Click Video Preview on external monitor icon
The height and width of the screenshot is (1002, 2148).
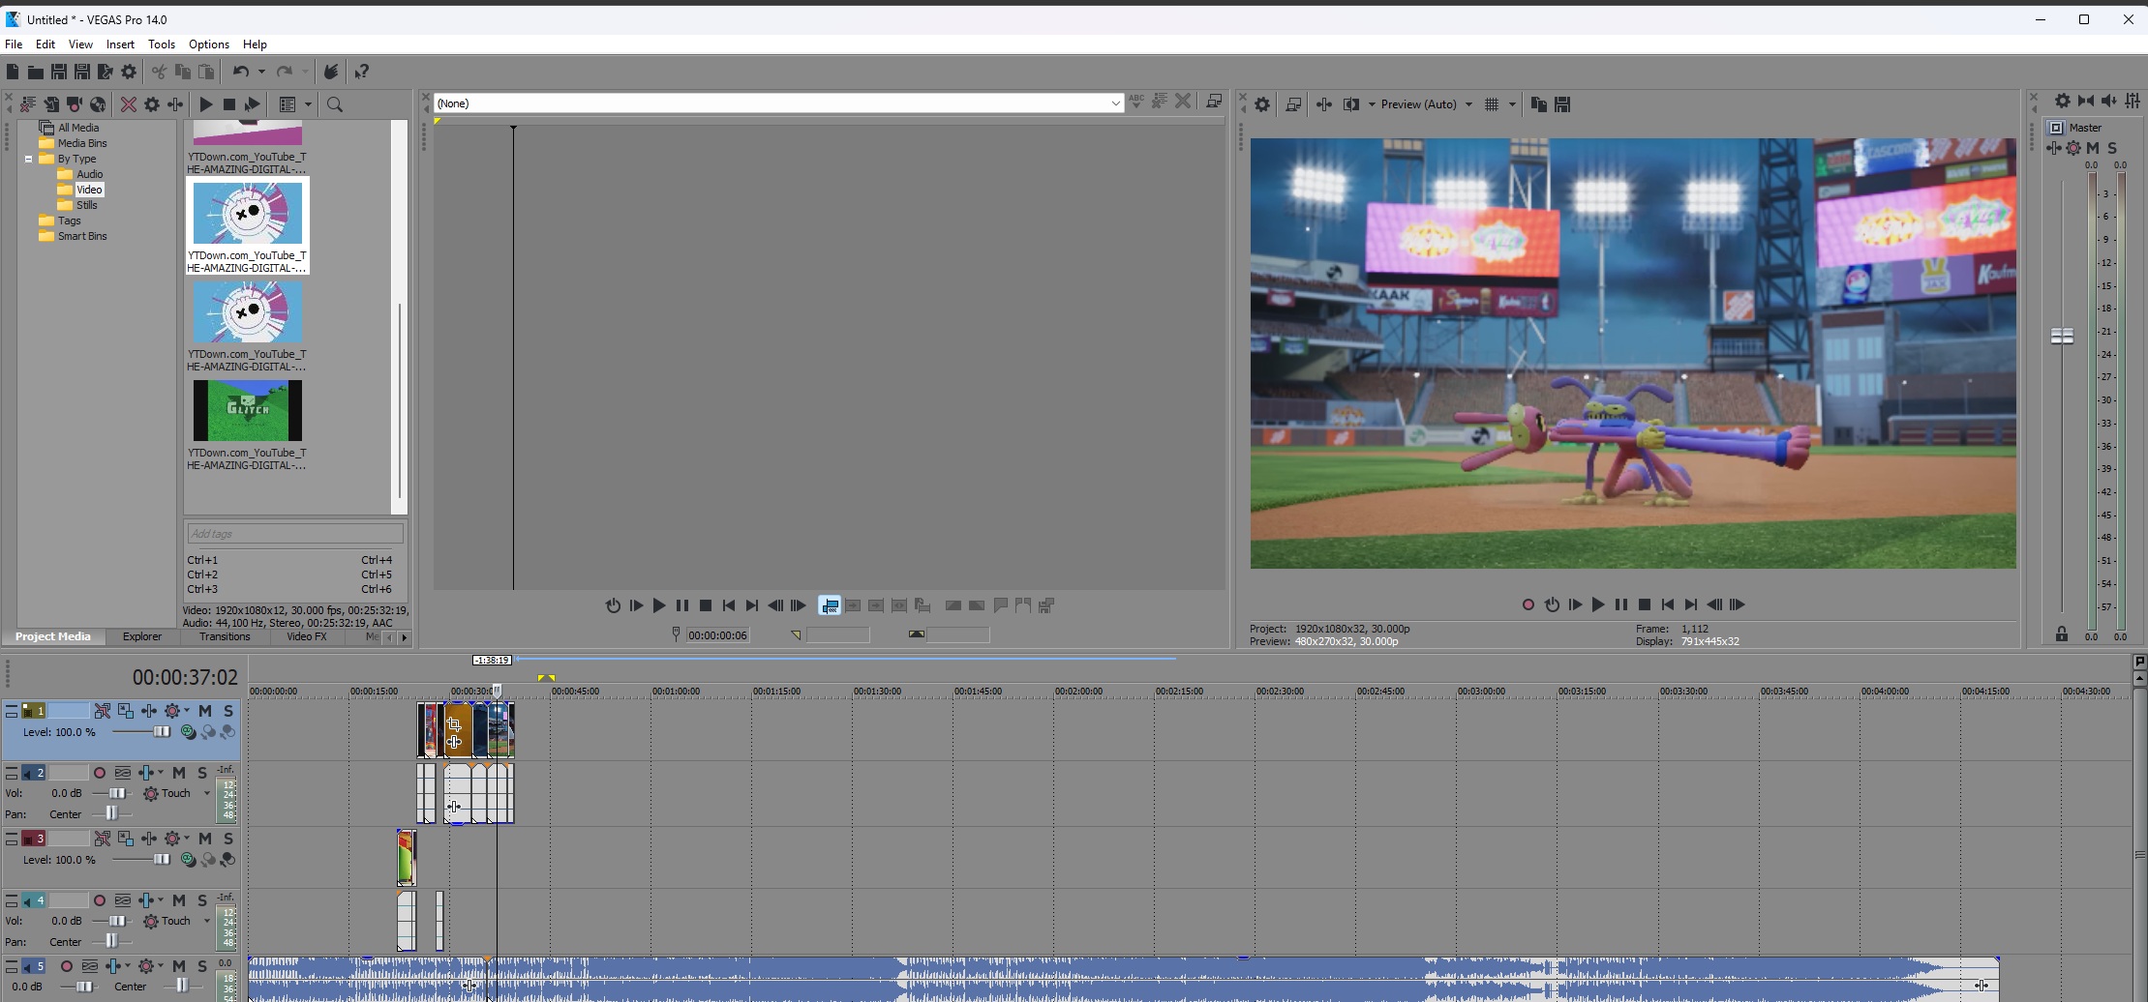[x=1293, y=104]
